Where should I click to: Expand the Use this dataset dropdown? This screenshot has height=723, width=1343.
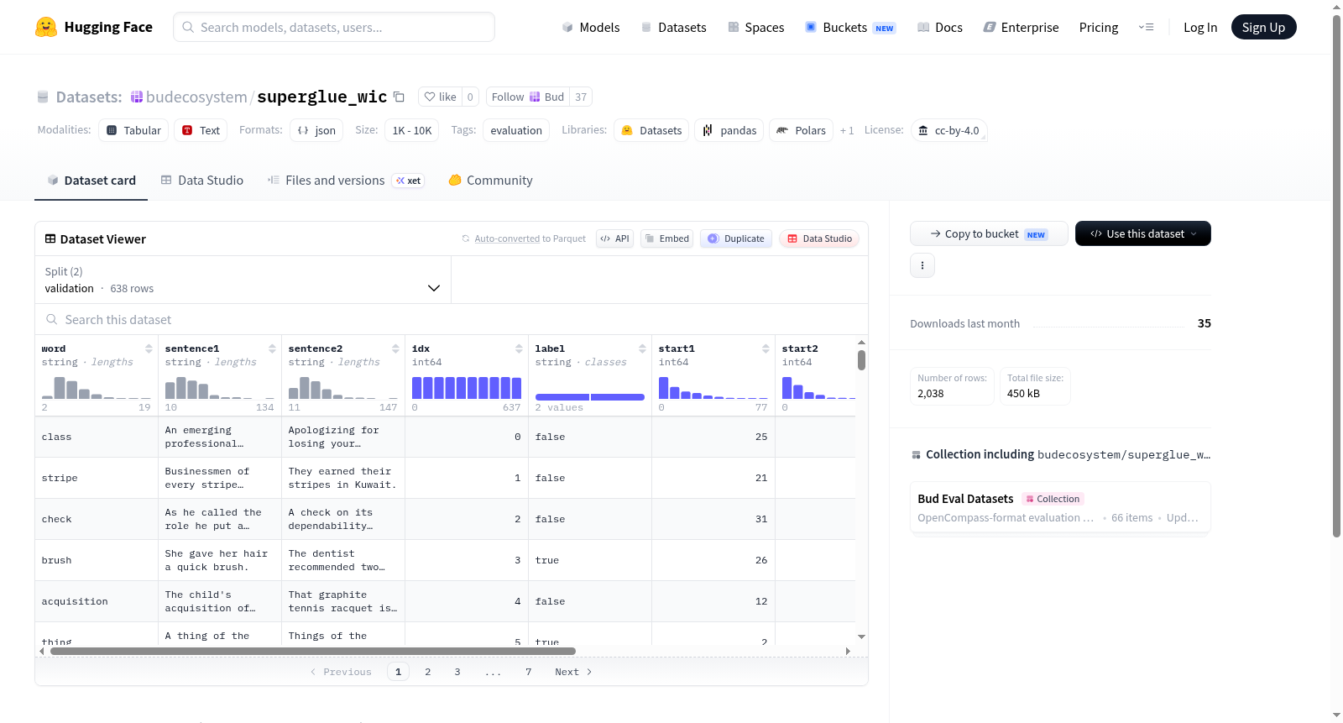click(x=1143, y=233)
